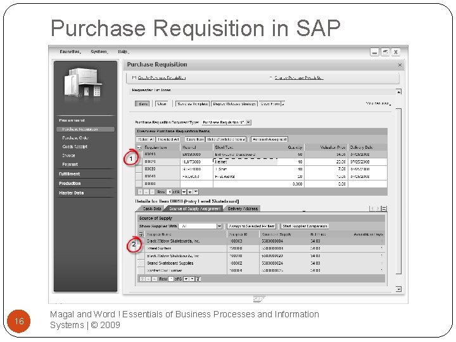Image resolution: width=456 pixels, height=342 pixels.
Task: Switch to the Delivery Address tab
Action: click(x=243, y=209)
